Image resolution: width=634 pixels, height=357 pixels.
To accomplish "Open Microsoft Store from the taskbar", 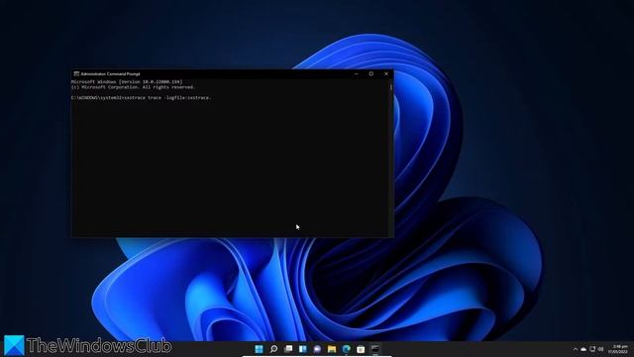I will 361,348.
